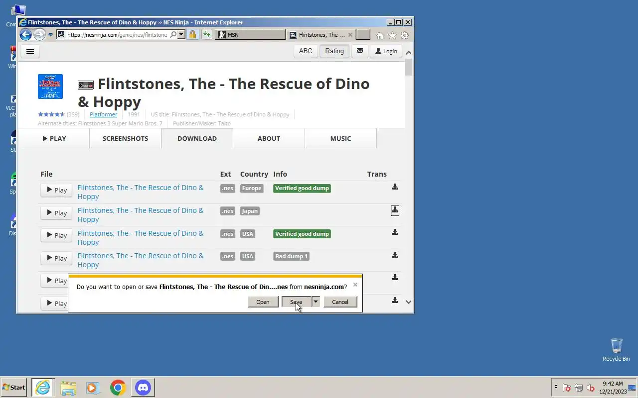
Task: Click the Japan country badge
Action: pos(250,211)
